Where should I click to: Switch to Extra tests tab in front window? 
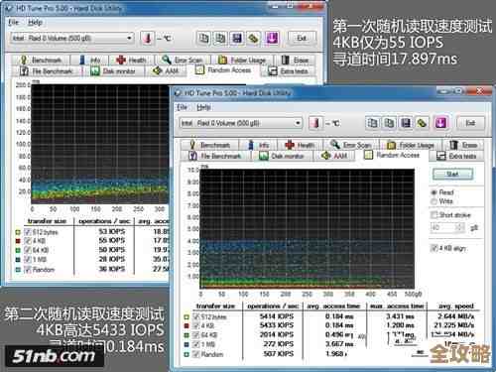coord(456,156)
